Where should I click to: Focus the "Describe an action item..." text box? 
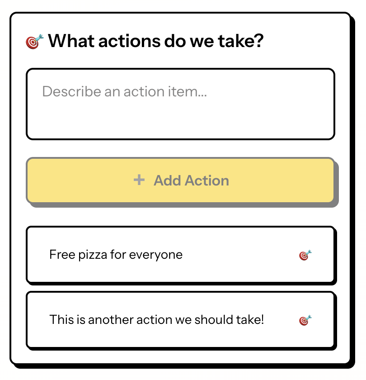pyautogui.click(x=180, y=104)
